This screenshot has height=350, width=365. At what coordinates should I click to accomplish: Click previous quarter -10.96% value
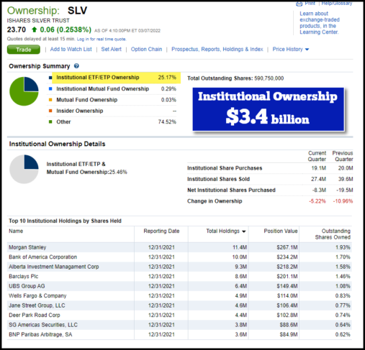(343, 201)
